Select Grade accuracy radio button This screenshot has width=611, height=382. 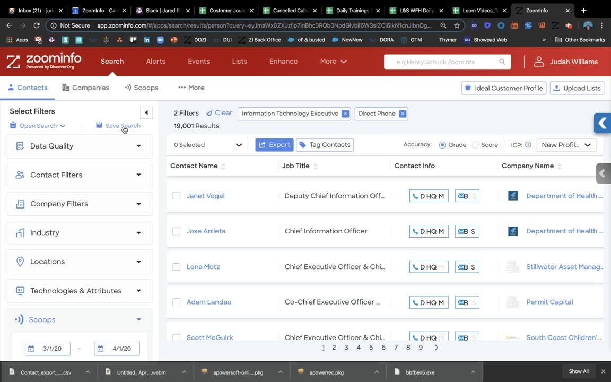(442, 145)
